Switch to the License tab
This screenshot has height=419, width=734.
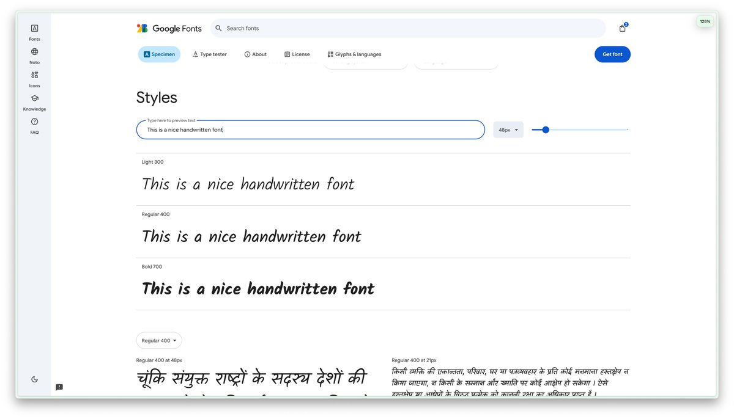click(297, 54)
